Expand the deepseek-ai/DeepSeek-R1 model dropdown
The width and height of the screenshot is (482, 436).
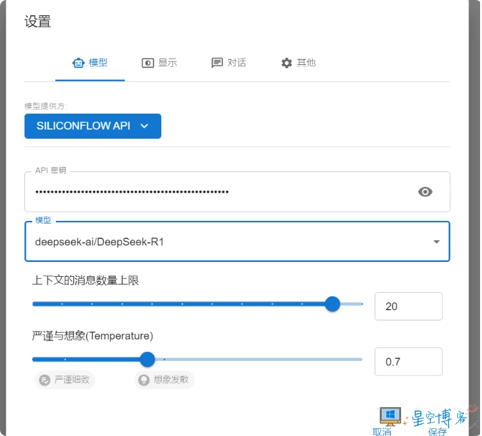237,241
